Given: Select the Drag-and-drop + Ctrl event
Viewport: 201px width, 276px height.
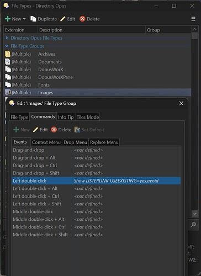Looking at the screenshot, I should 96,166.
